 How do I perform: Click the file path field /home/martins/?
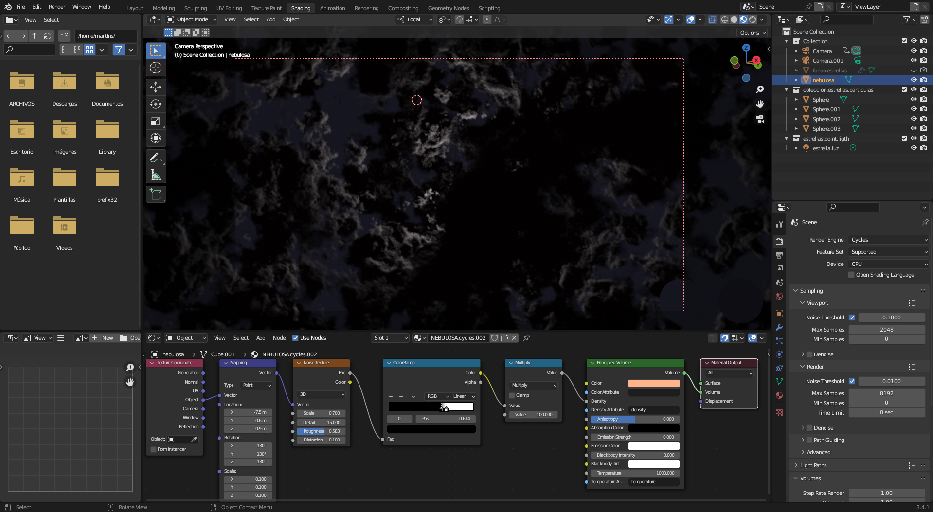(106, 36)
